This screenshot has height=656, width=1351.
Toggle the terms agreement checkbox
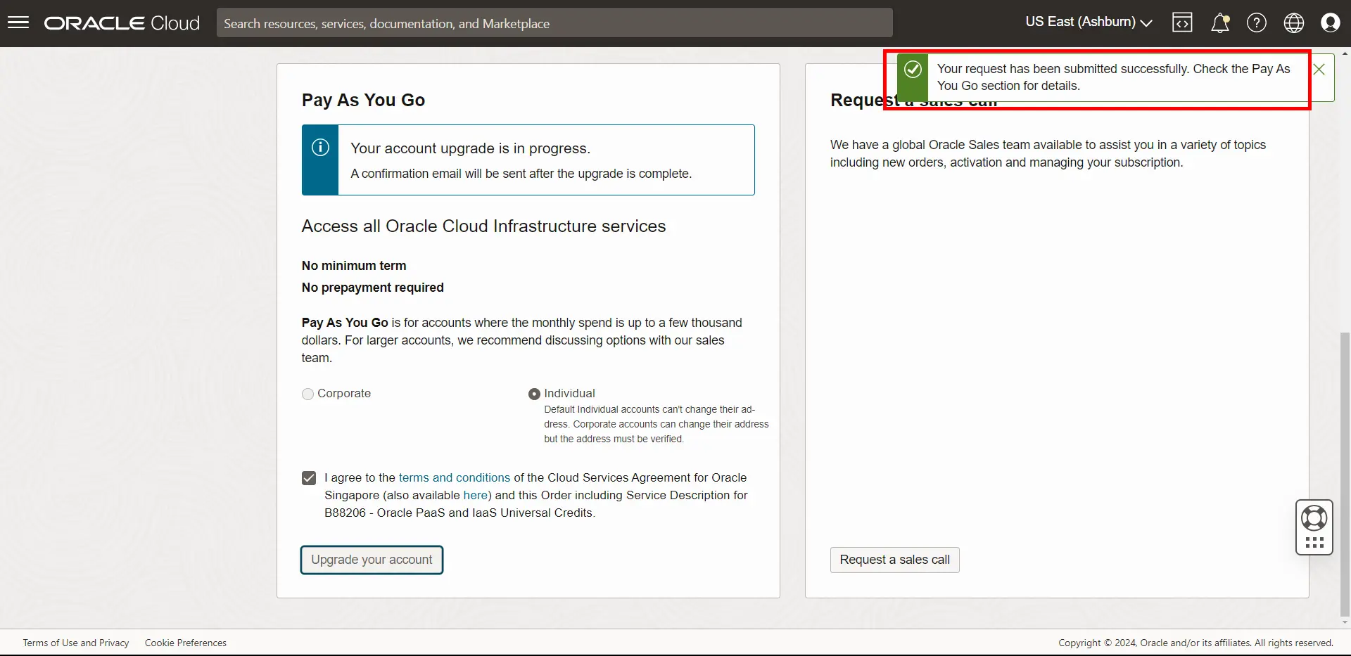(309, 478)
